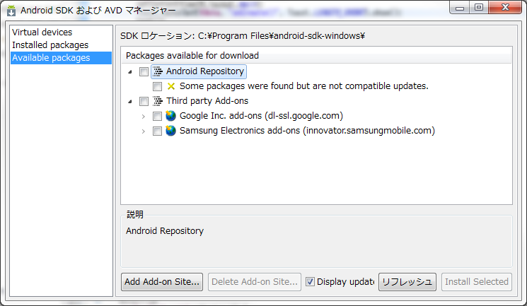527x306 pixels.
Task: Click the Android Repository description text
Action: [165, 231]
